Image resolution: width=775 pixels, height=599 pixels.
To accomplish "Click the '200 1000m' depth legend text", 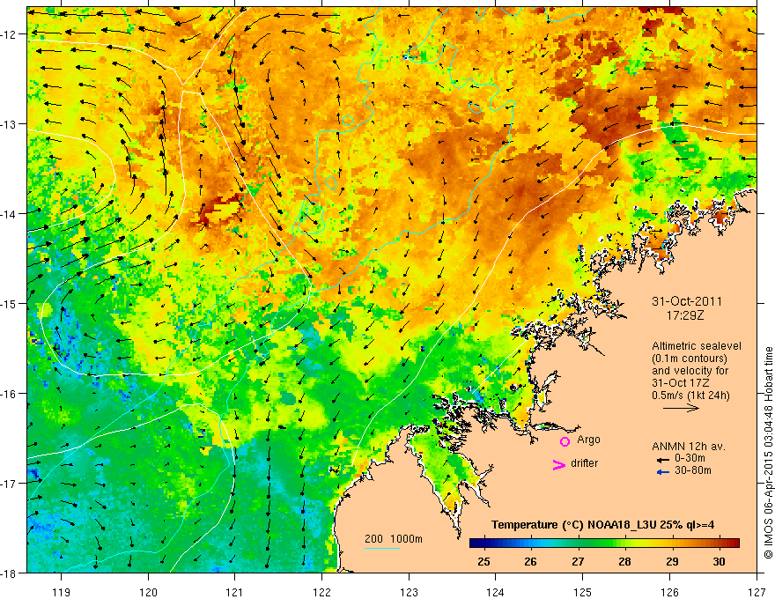I will (394, 539).
